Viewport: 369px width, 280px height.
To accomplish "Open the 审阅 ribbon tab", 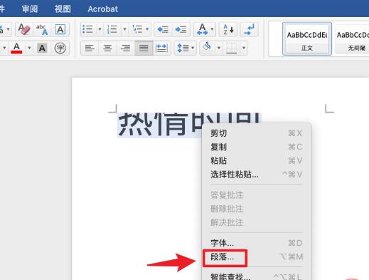I will pyautogui.click(x=30, y=9).
